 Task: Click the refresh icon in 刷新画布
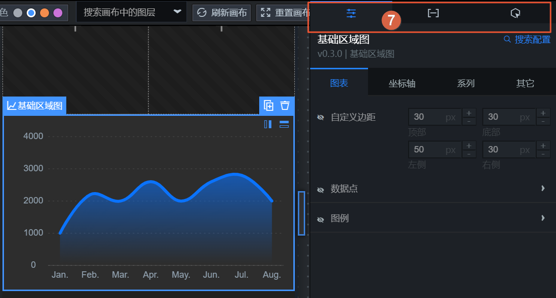coord(202,13)
